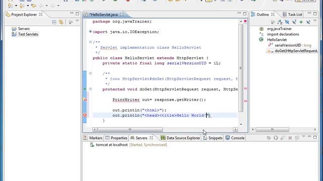323x181 pixels.
Task: Open the Outline view menu triangle
Action: click(x=315, y=21)
